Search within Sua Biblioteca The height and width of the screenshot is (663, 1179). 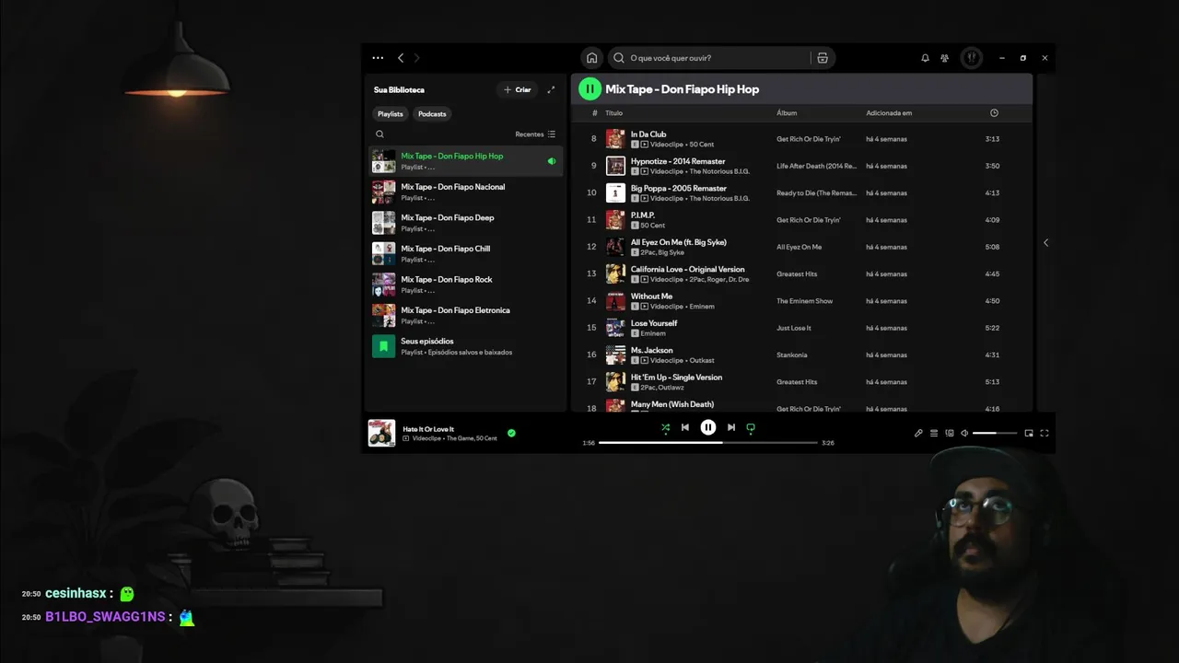(x=379, y=134)
